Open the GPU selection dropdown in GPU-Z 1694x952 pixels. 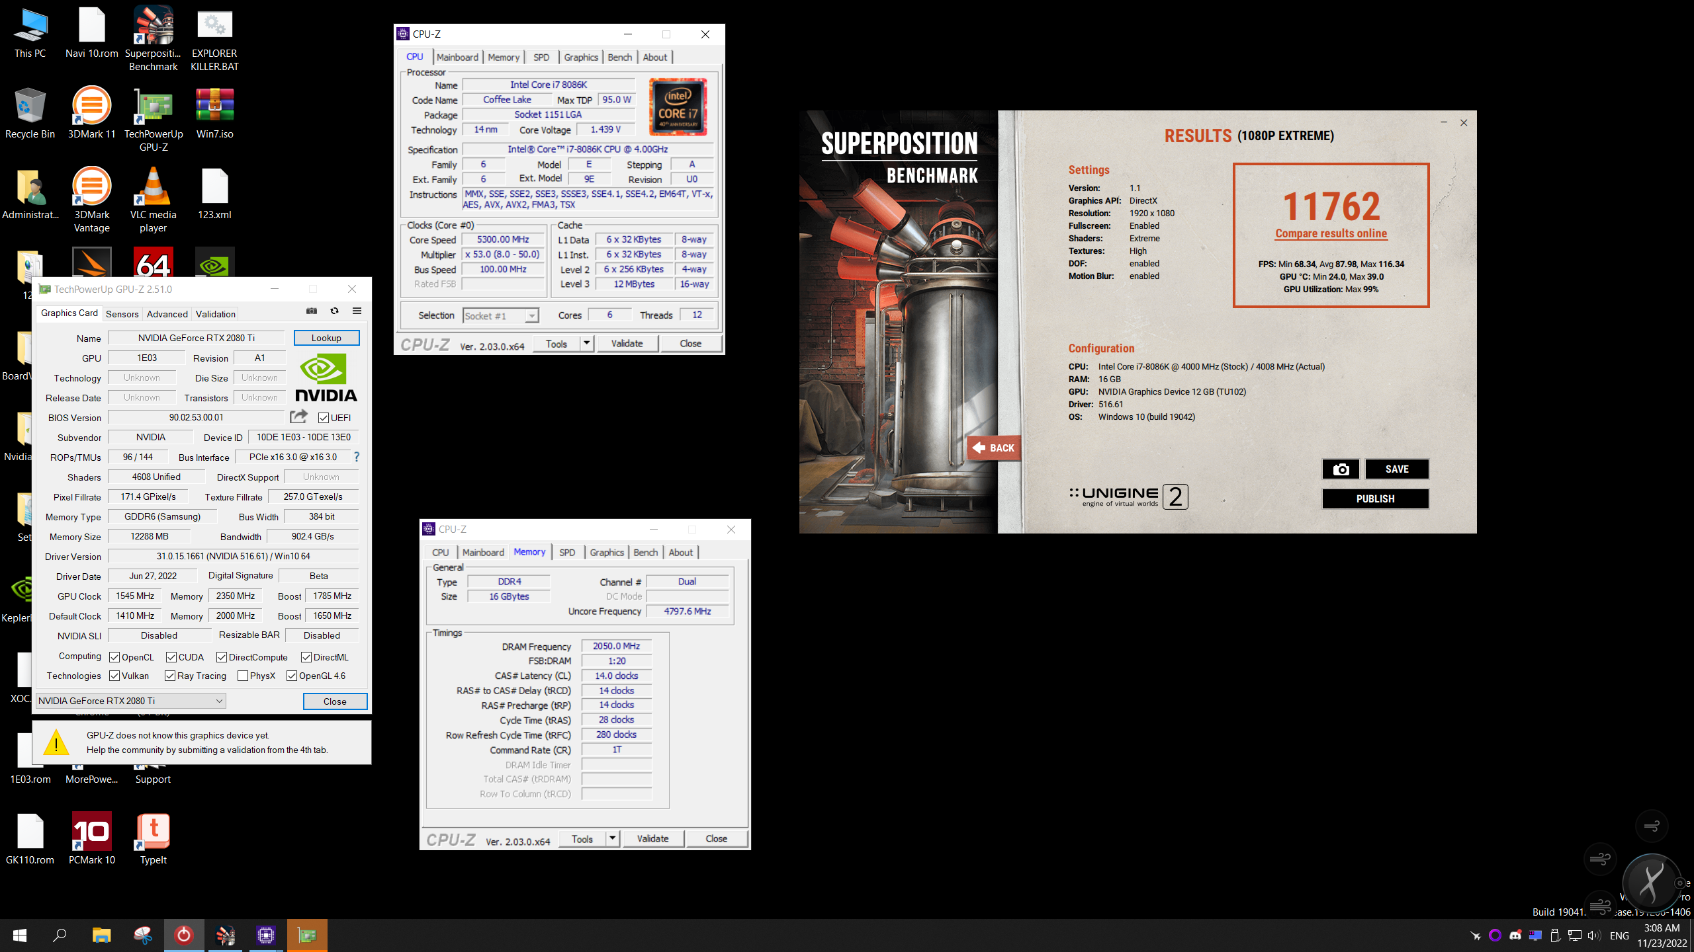coord(131,701)
